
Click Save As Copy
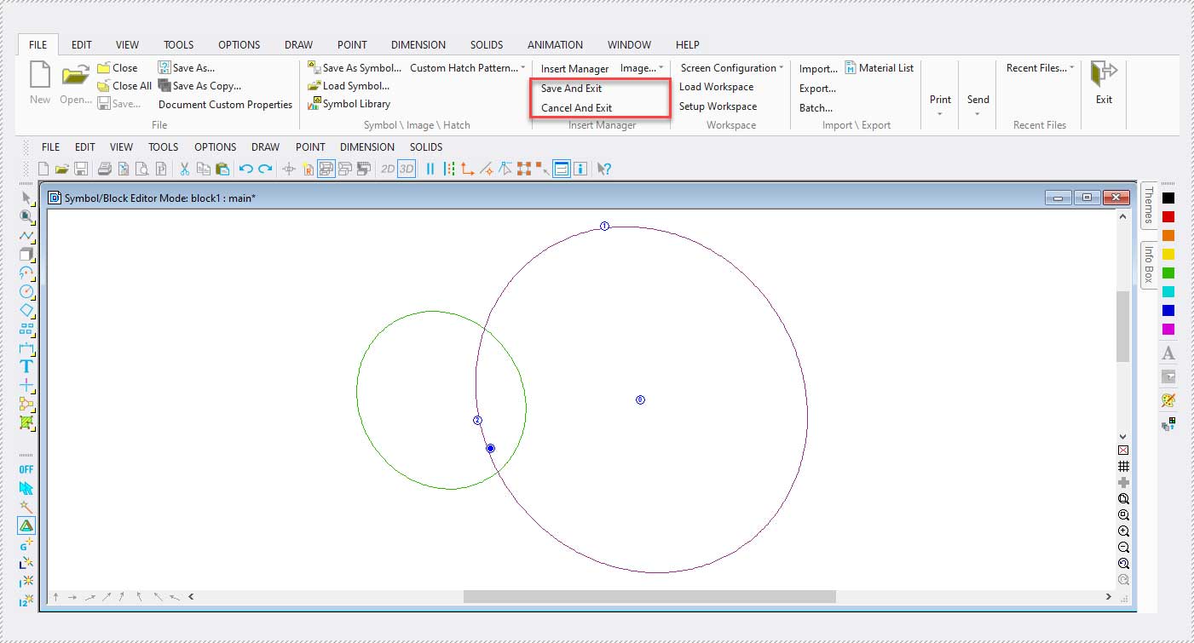(x=199, y=86)
